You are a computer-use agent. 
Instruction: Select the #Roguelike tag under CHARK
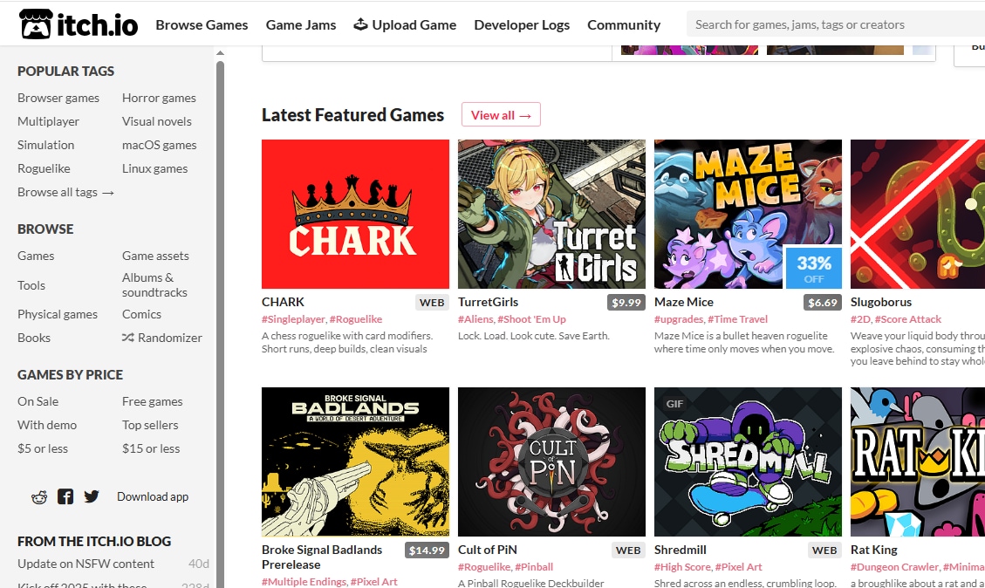[x=356, y=319]
